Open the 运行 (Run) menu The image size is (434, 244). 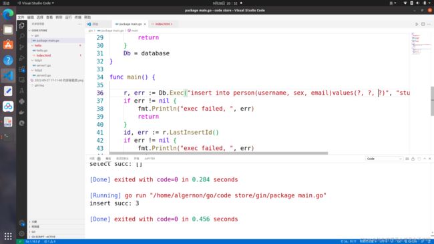pos(68,17)
